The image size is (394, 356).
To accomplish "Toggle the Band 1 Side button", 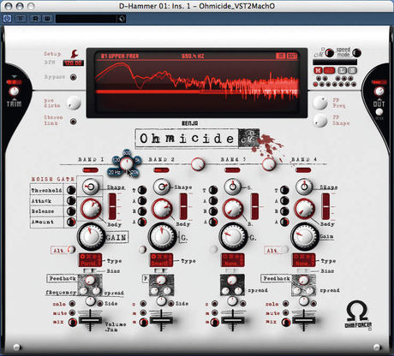I will click(100, 304).
